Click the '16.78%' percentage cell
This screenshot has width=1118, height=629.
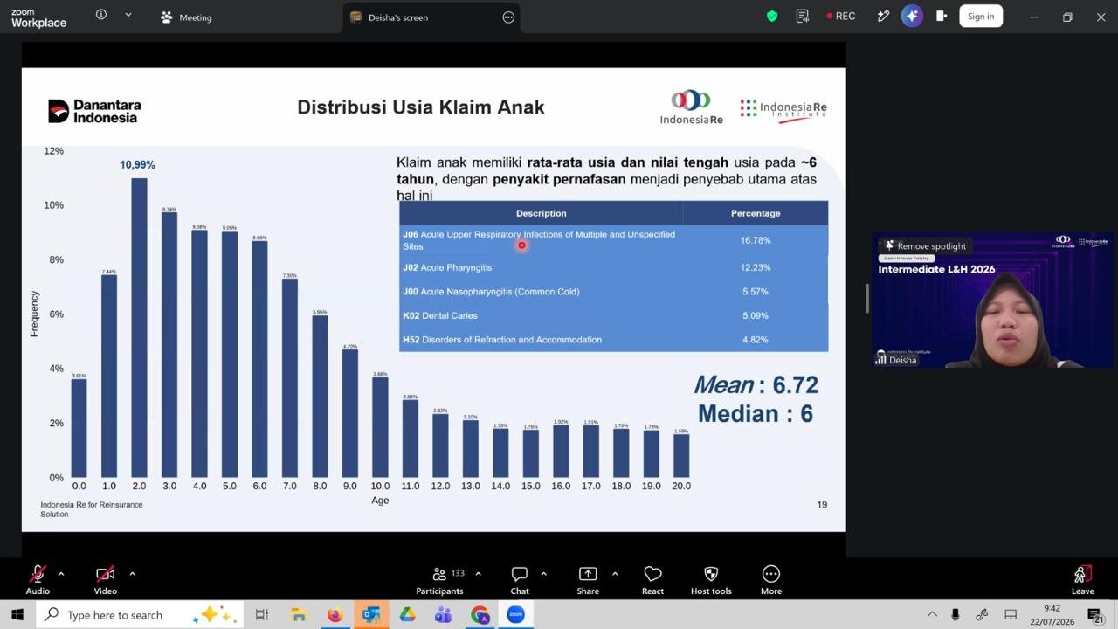tap(756, 240)
